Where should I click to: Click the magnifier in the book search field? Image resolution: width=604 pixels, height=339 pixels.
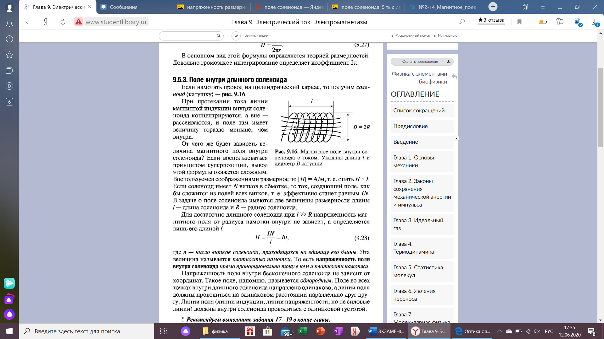click(x=218, y=35)
